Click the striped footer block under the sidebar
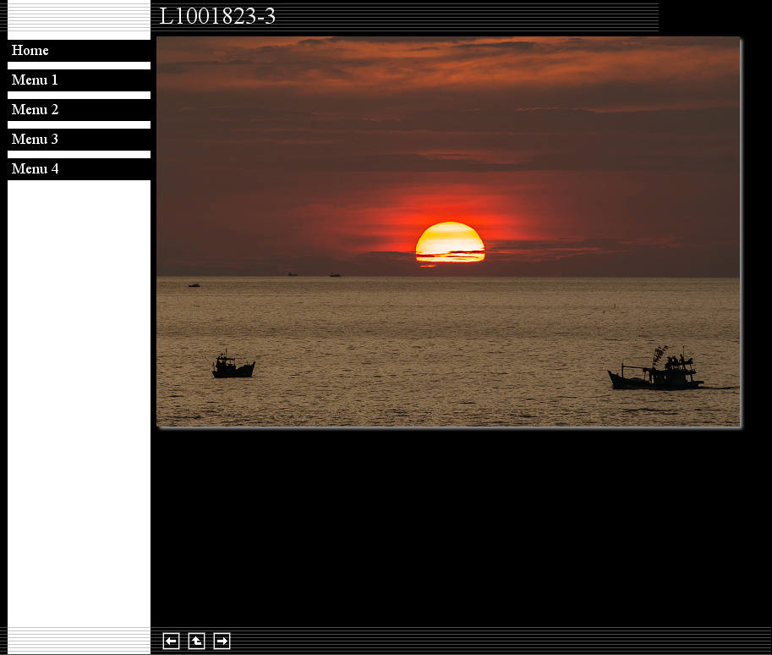The width and height of the screenshot is (772, 655). 79,641
